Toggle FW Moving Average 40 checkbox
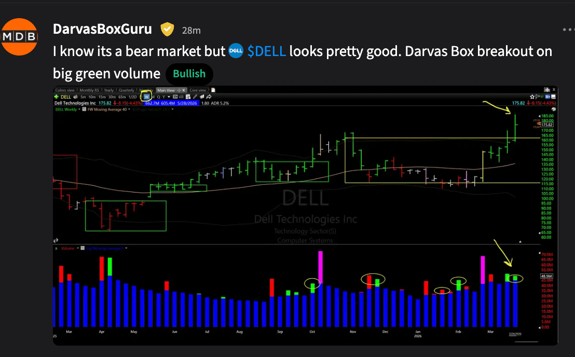The height and width of the screenshot is (357, 575). pyautogui.click(x=84, y=109)
